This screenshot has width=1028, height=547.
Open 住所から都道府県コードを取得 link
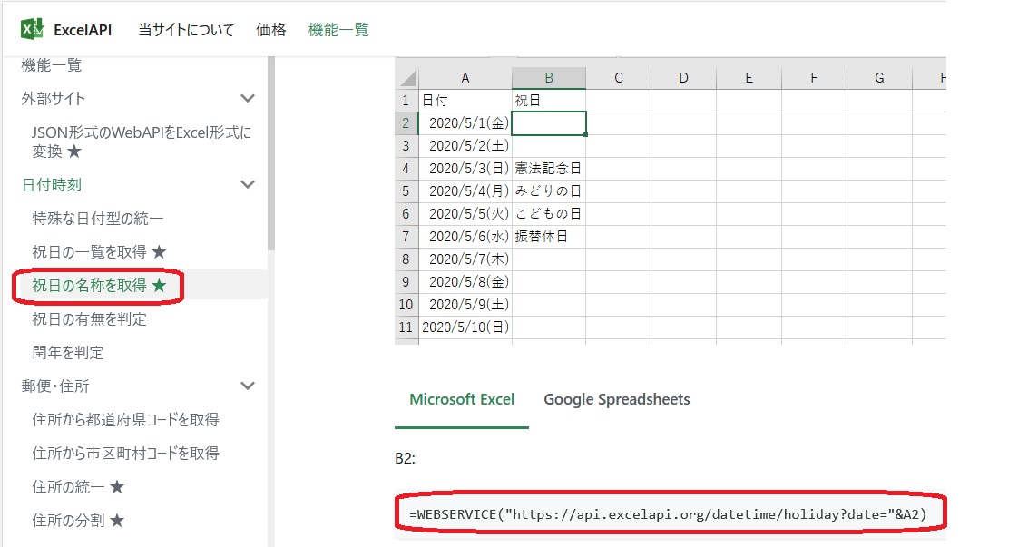click(x=125, y=420)
